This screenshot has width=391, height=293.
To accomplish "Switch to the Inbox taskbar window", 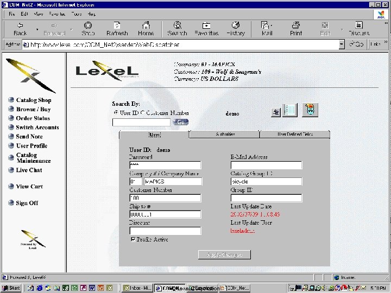I will (137, 288).
